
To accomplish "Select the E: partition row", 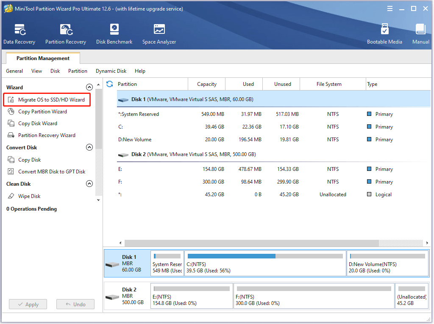I will click(x=274, y=169).
